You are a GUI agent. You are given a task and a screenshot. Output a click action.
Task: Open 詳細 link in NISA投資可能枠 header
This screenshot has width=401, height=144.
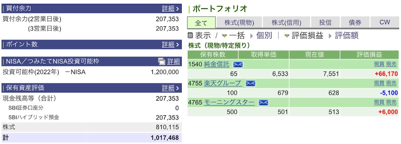(x=173, y=61)
